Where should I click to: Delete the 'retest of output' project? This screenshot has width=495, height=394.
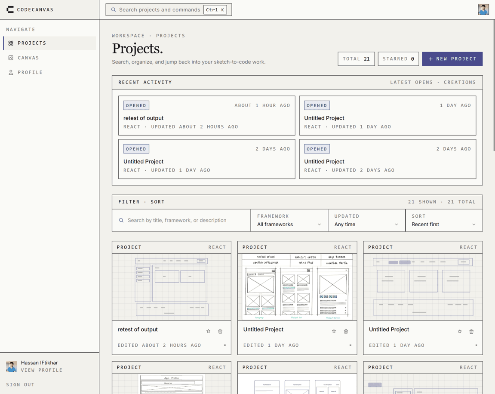coord(220,331)
